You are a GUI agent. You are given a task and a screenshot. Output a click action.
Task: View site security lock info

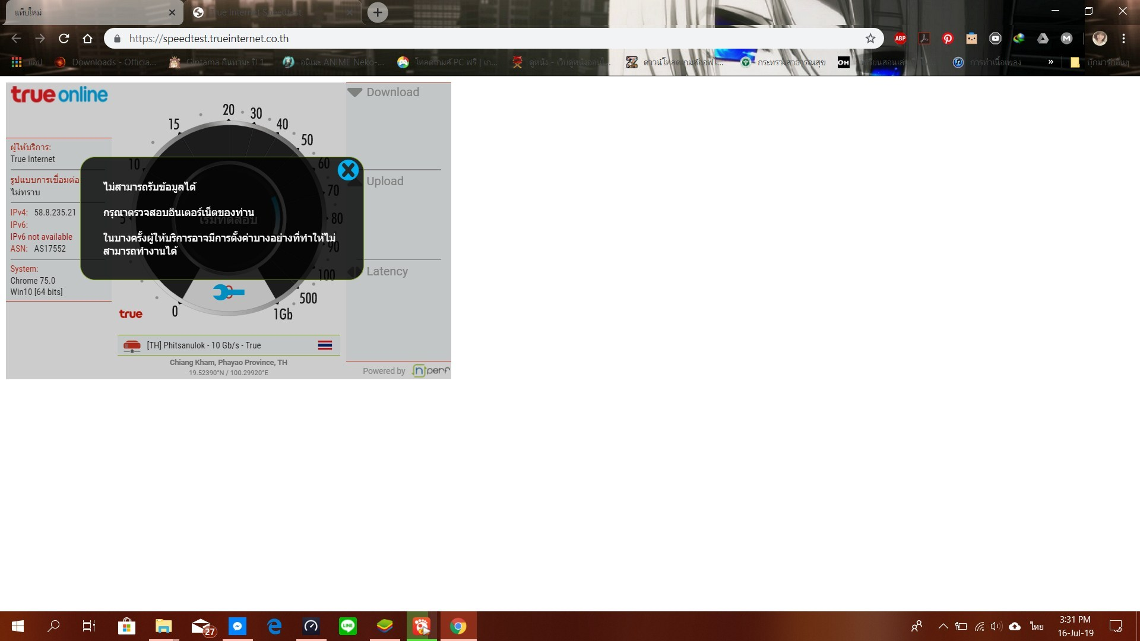[117, 39]
